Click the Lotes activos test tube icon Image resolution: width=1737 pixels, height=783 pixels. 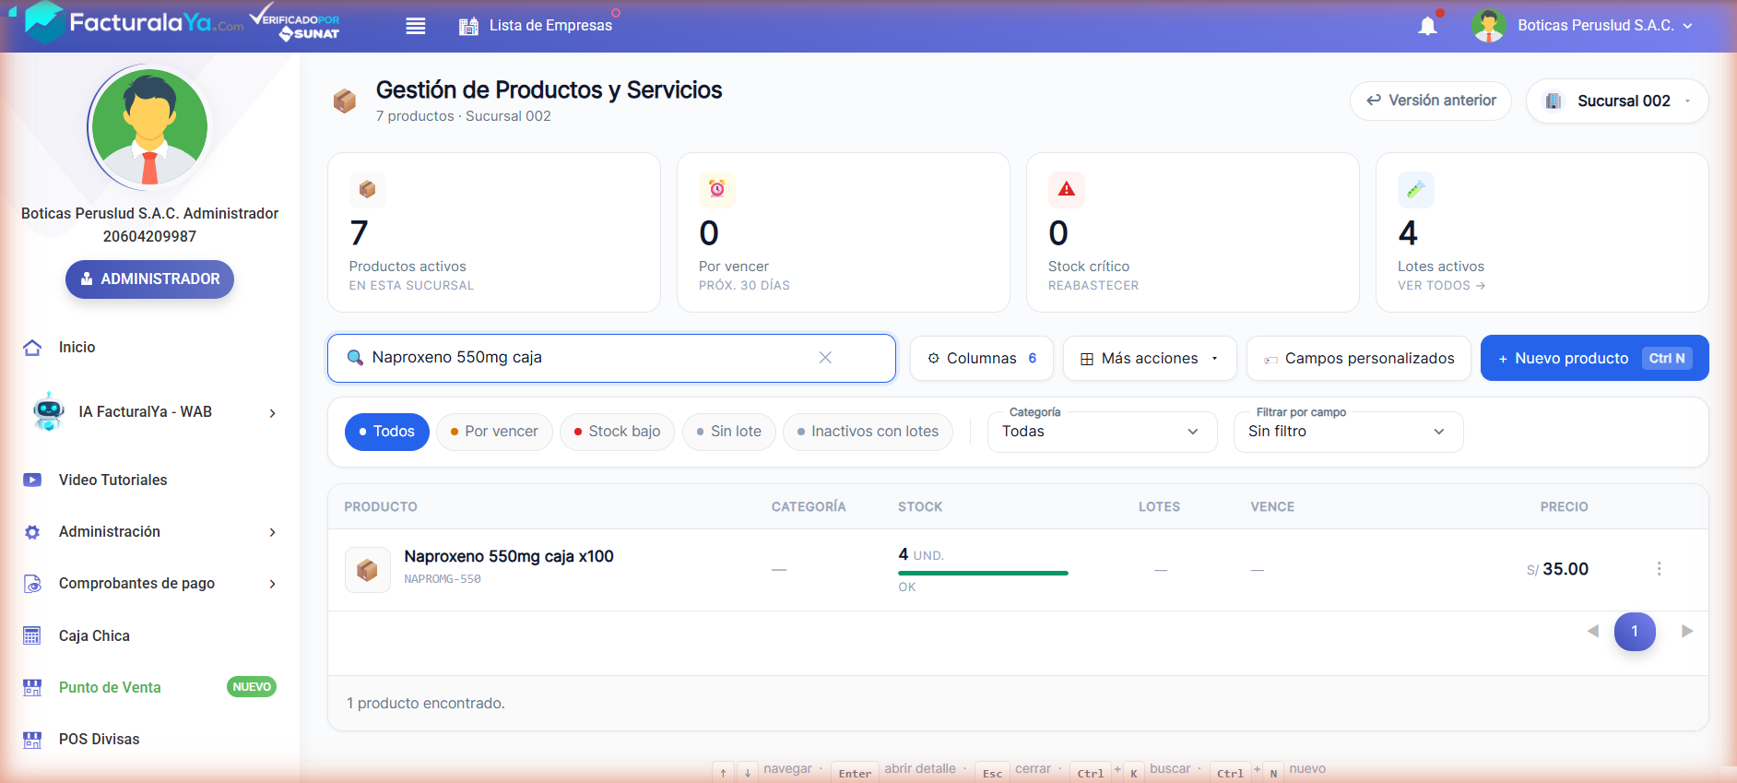point(1416,189)
